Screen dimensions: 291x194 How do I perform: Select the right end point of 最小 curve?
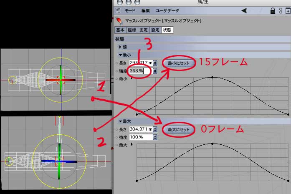click(288, 114)
